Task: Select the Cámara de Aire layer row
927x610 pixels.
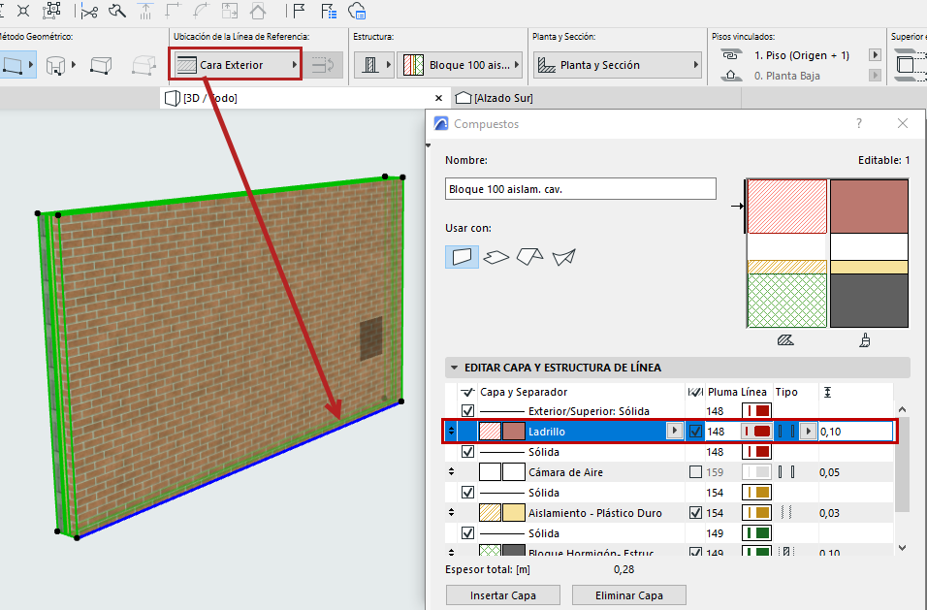Action: [670, 471]
